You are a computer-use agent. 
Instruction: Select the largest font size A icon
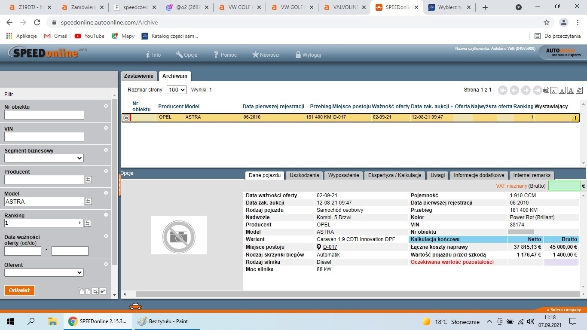571,90
